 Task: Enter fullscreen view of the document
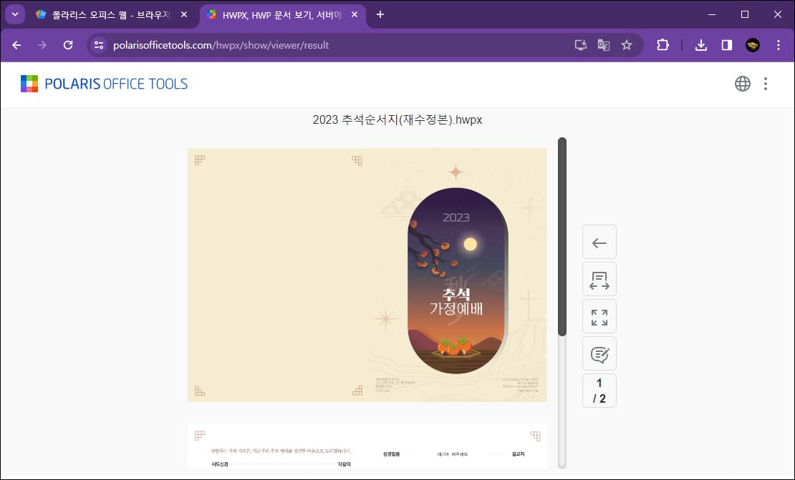[x=599, y=316]
